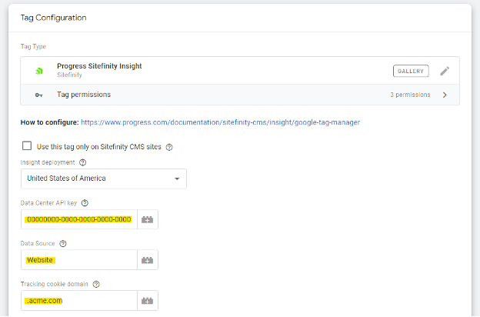The height and width of the screenshot is (317, 480).
Task: Click the How to configure label
Action: point(49,122)
